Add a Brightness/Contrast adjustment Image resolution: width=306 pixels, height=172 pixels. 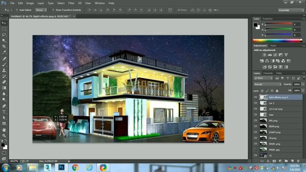tap(264, 55)
